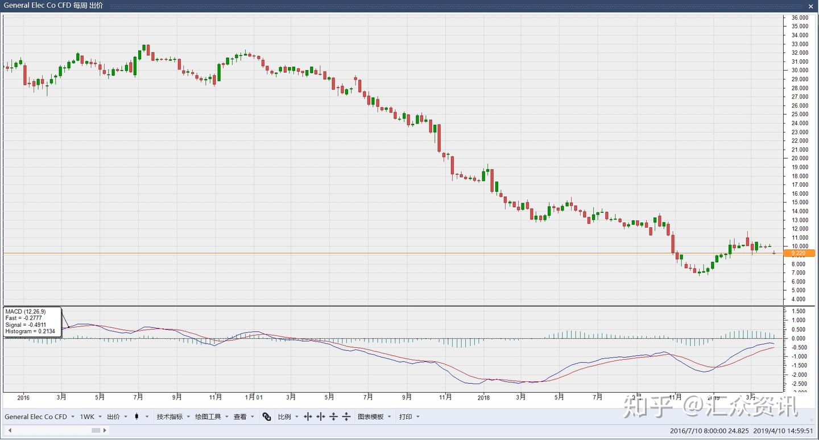The width and height of the screenshot is (819, 440).
Task: Click the "Histogram = 0.2134" value
Action: tap(30, 331)
